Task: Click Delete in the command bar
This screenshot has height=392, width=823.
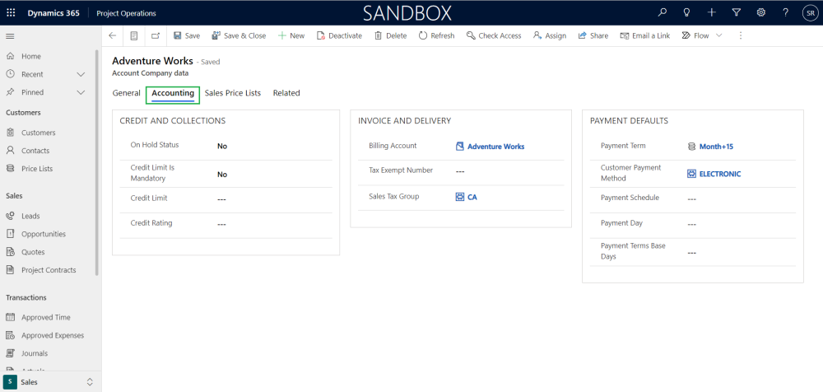Action: point(390,35)
